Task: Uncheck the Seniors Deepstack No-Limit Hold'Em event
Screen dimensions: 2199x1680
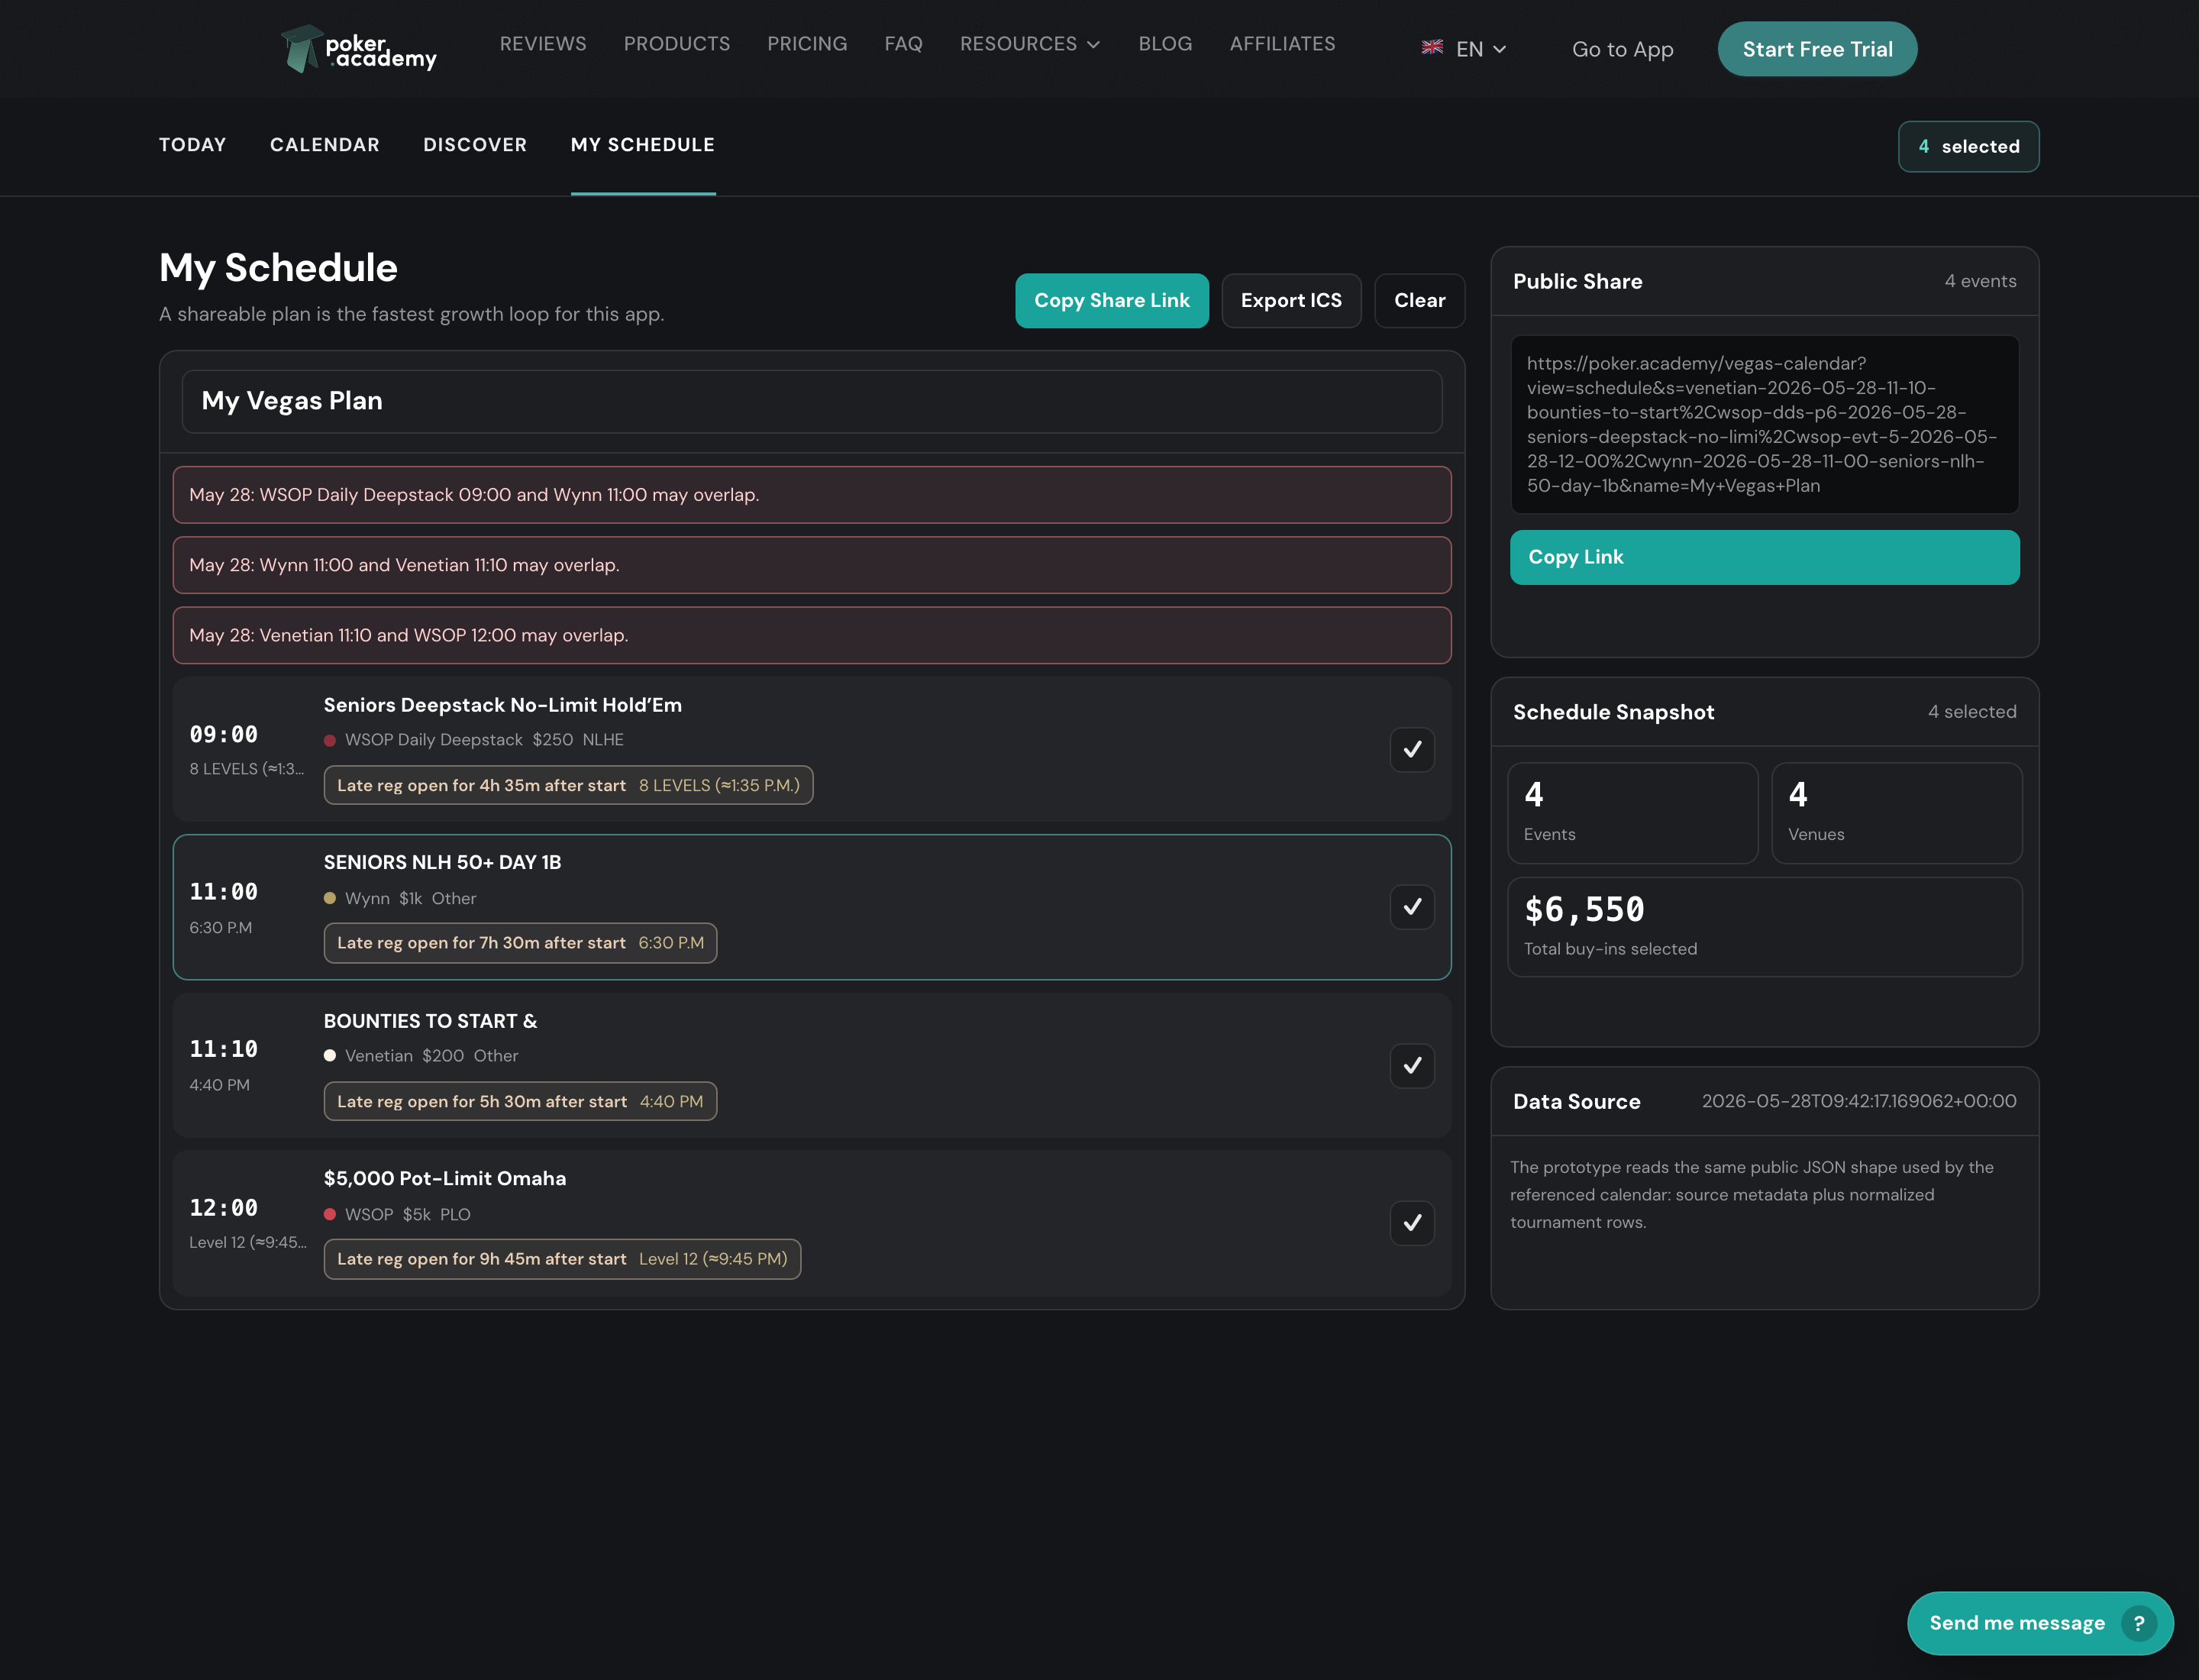Action: [1412, 750]
